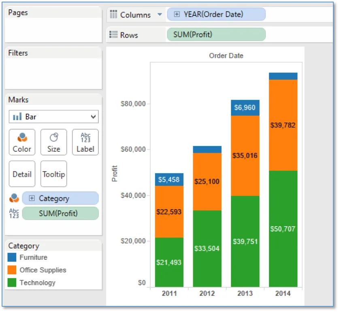
Task: Click the Category legend title
Action: 24,246
